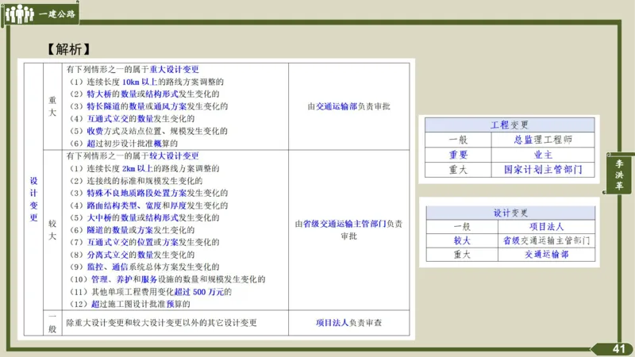The width and height of the screenshot is (635, 357).
Task: Click the line 有下列情形之一的属于较大设计变更
Action: click(133, 155)
